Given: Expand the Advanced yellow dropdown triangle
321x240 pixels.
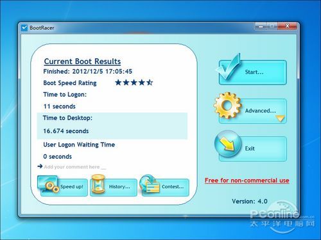Looking at the screenshot, I should [281, 118].
